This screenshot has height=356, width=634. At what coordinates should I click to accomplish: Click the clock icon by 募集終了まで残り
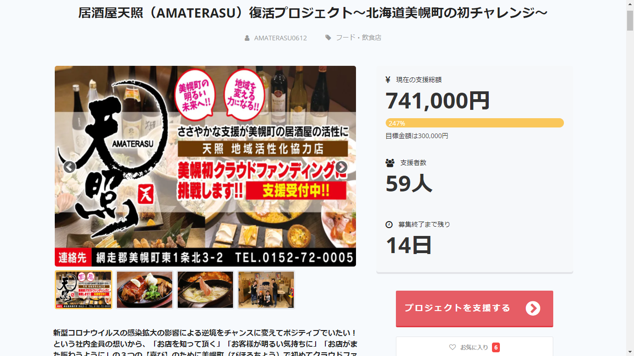click(x=389, y=224)
